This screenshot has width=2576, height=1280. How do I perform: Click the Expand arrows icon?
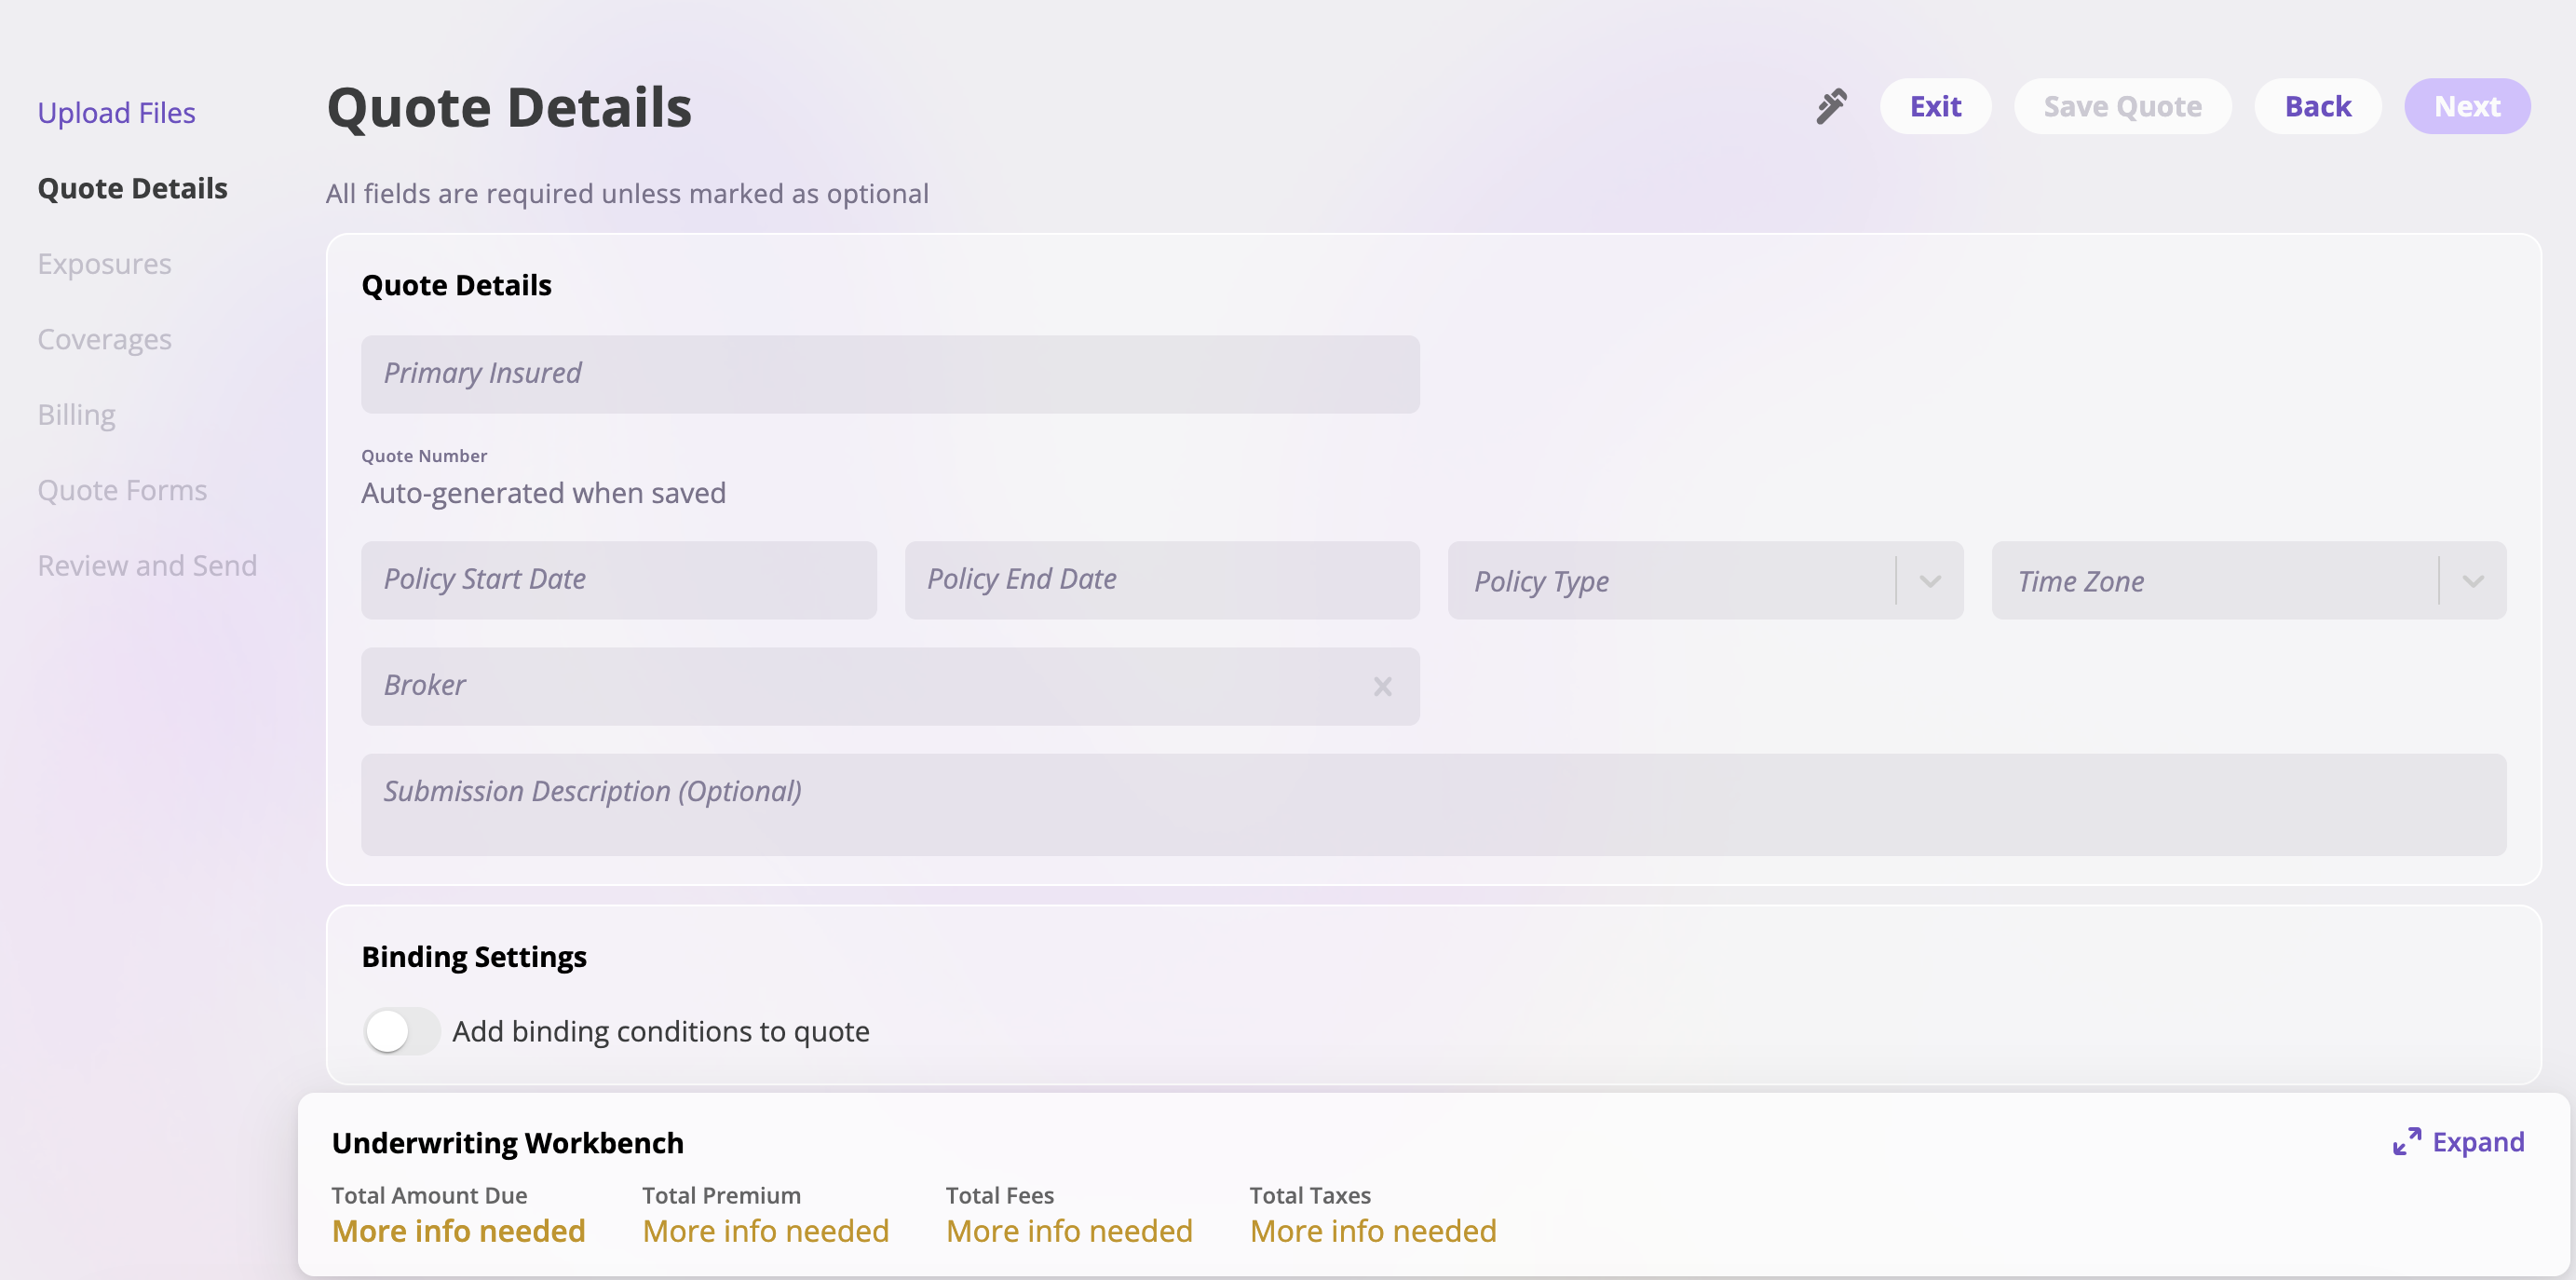[2406, 1141]
